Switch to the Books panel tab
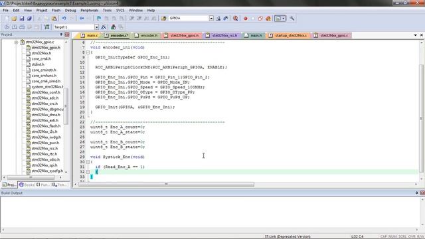 pos(27,185)
